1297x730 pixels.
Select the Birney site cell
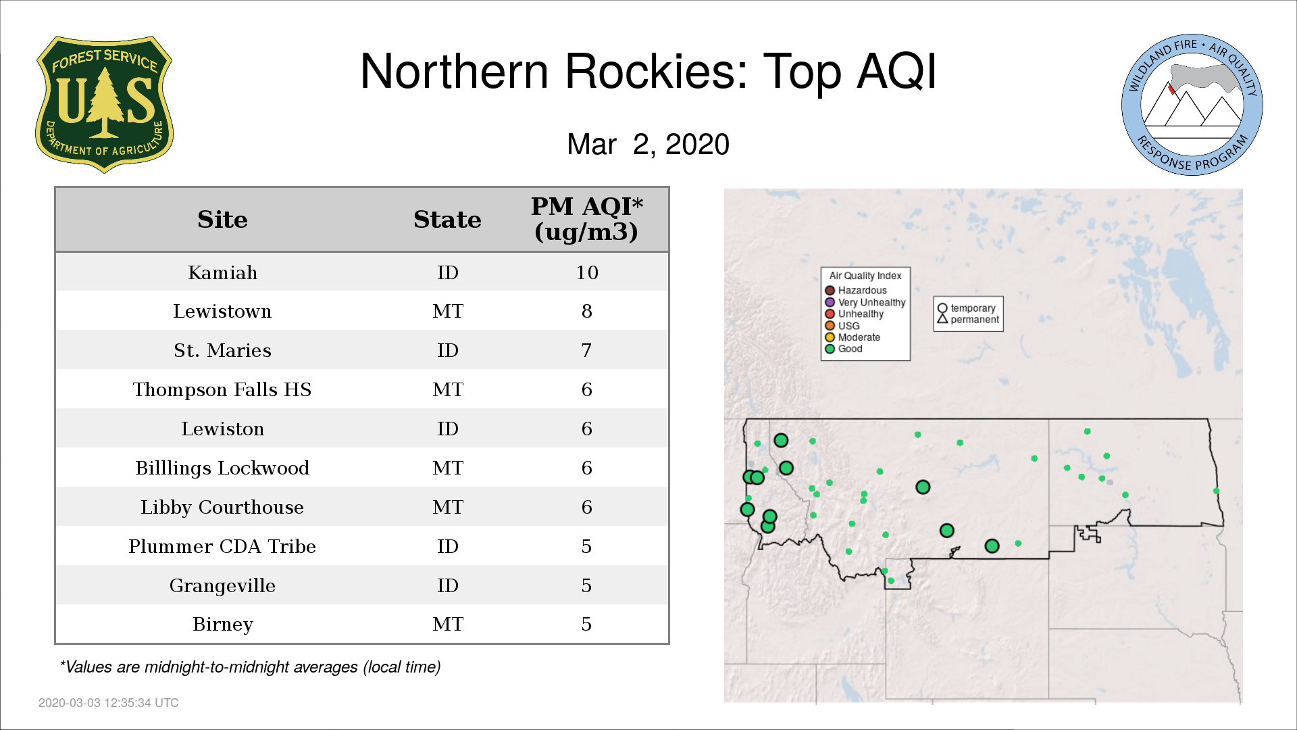pyautogui.click(x=222, y=624)
